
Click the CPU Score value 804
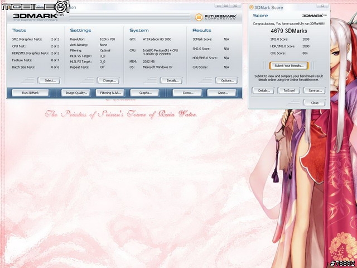[x=305, y=53]
